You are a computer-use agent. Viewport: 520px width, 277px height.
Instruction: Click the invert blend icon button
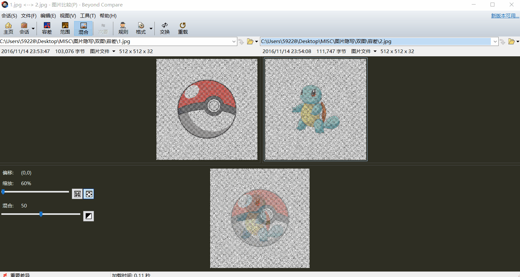[x=88, y=216]
